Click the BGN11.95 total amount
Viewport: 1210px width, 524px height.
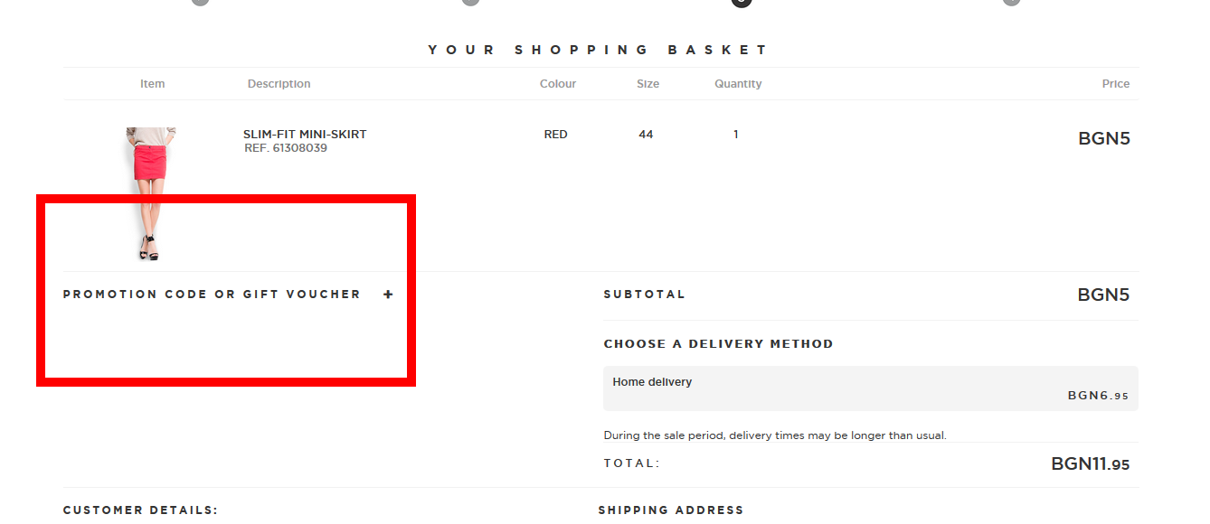[x=1090, y=464]
